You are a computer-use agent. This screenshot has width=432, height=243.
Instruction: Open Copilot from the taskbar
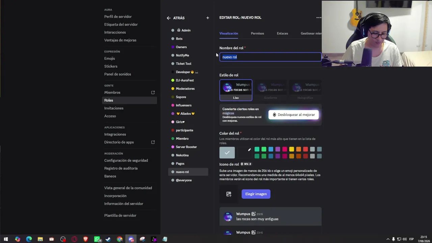[x=18, y=239]
